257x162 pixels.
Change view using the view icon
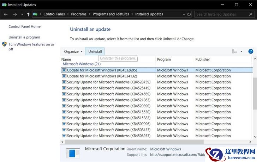[x=234, y=51]
